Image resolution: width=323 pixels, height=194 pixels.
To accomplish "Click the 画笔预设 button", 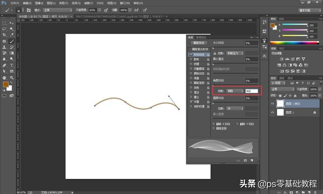I will (199, 43).
